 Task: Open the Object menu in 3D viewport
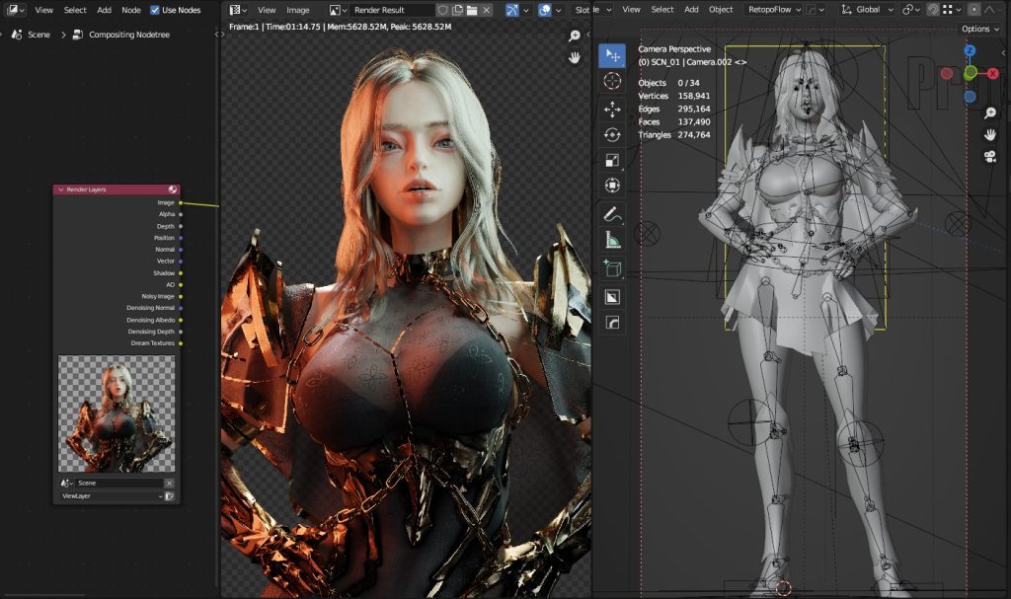coord(721,10)
